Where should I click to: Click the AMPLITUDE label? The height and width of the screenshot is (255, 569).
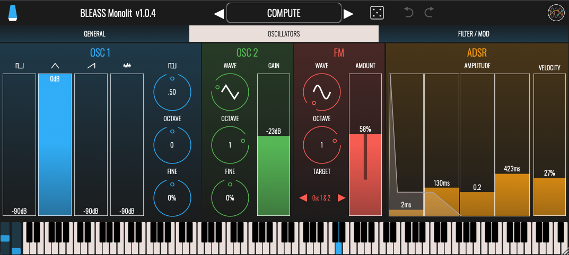click(477, 66)
